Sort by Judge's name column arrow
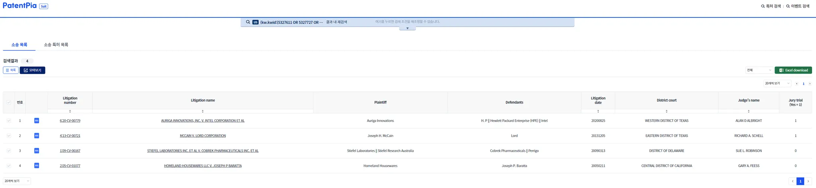Screen dimensions: 816x188 point(749,111)
